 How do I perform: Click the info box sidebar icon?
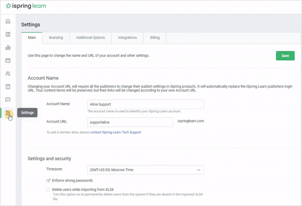[8, 87]
